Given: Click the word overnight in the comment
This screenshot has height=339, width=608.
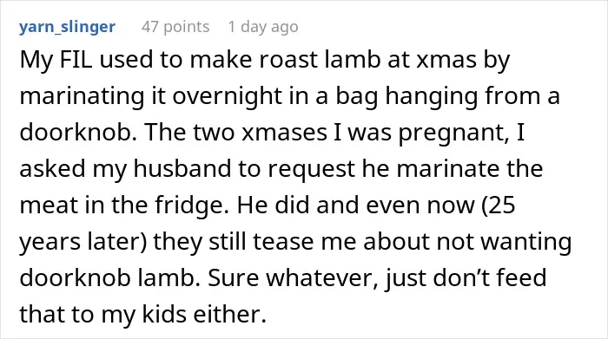Looking at the screenshot, I should [228, 97].
